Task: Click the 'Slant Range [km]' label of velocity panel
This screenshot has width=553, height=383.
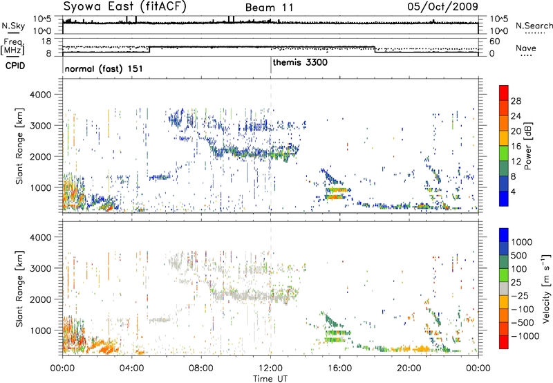Action: 19,288
